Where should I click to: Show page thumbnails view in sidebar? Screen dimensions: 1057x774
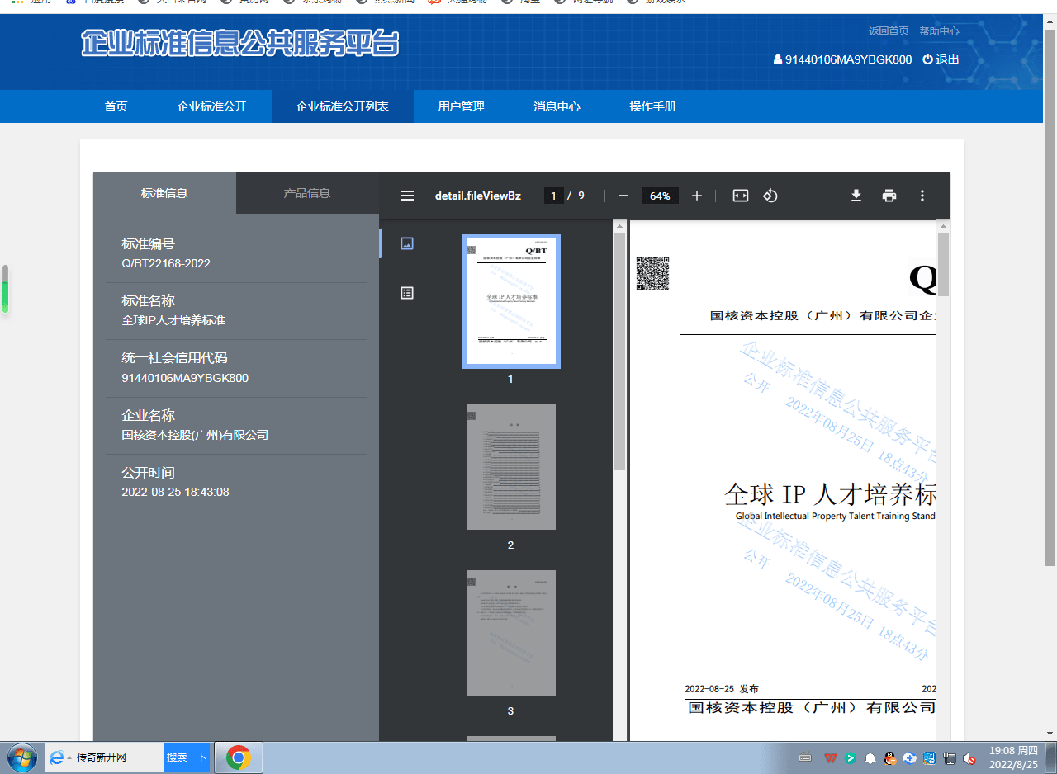tap(406, 243)
